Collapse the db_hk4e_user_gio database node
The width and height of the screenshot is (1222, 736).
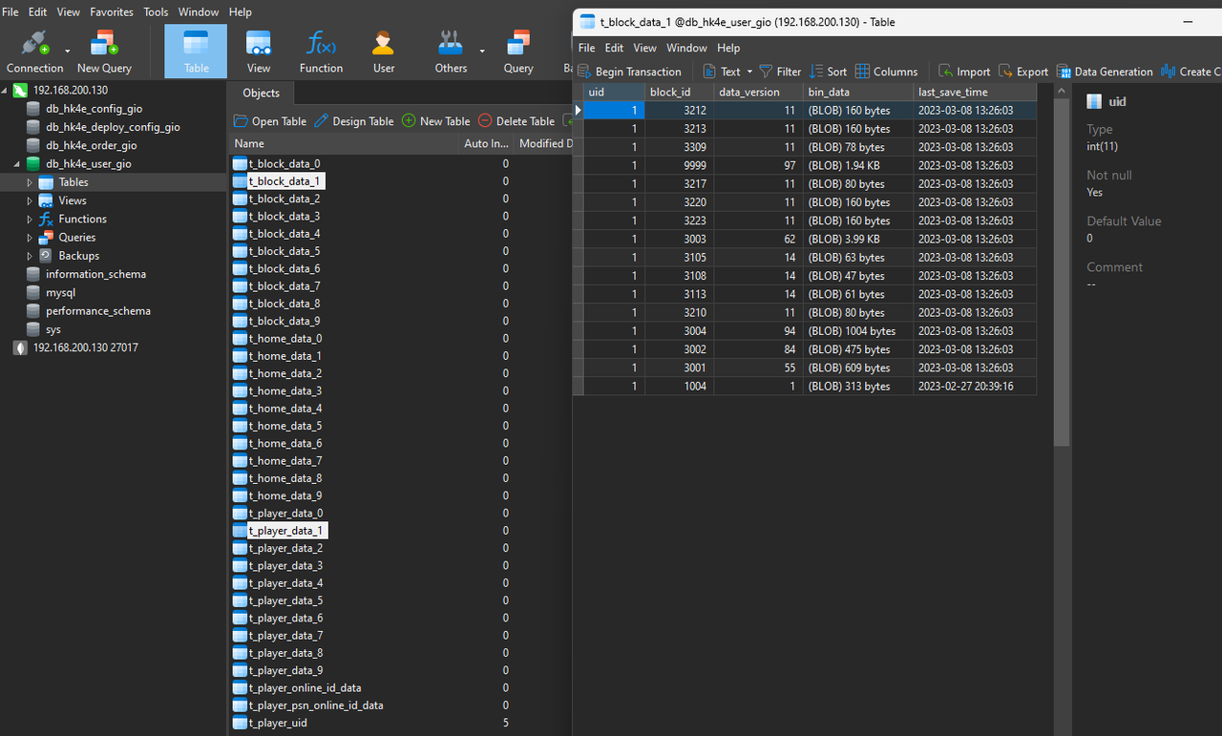(17, 164)
